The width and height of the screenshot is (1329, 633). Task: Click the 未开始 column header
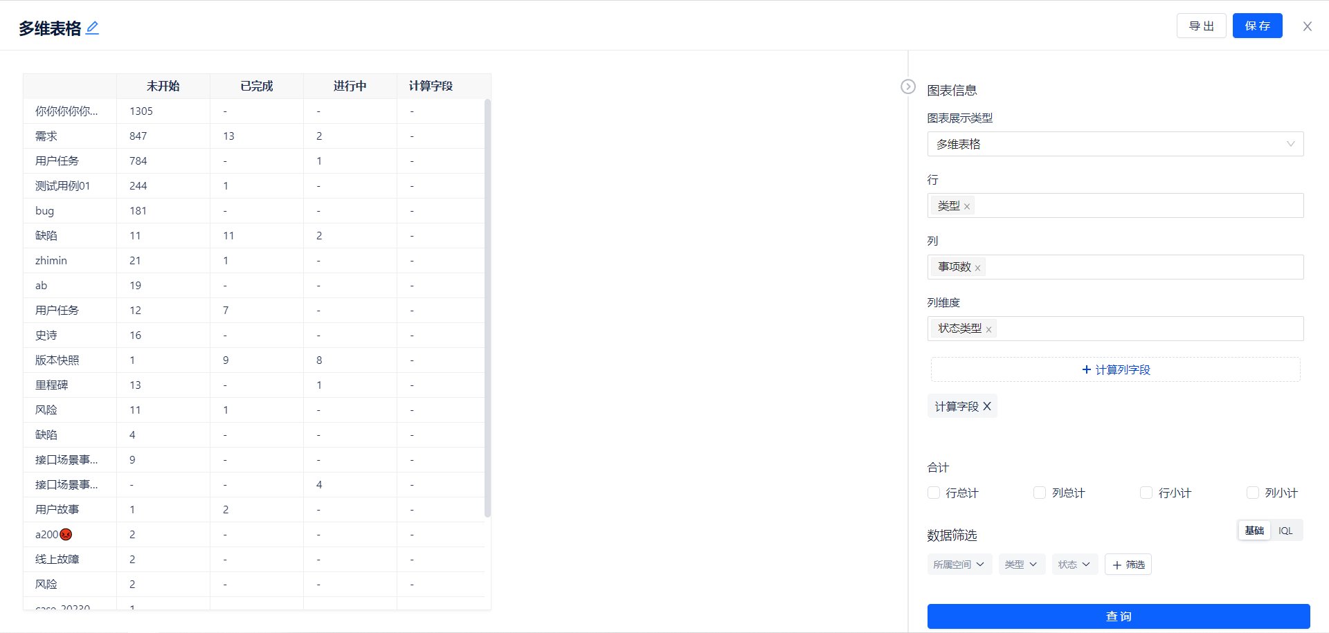pyautogui.click(x=163, y=86)
